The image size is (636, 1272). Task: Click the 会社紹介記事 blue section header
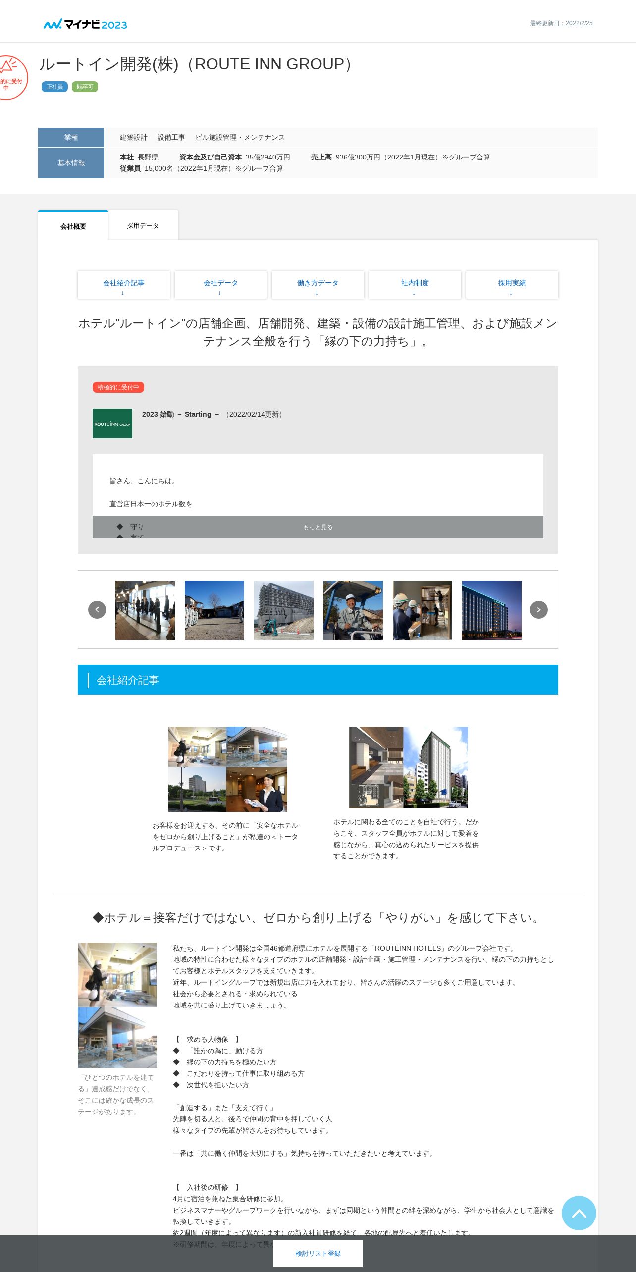tap(318, 680)
